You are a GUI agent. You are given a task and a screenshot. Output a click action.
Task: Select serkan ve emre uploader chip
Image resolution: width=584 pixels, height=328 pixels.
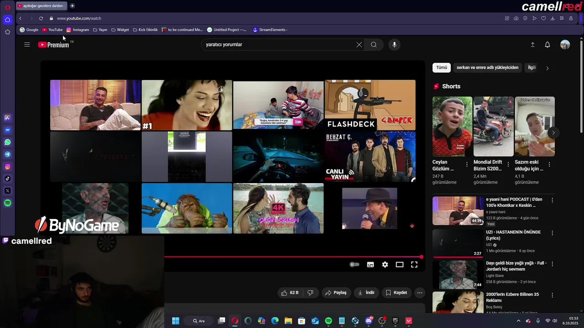click(x=487, y=67)
